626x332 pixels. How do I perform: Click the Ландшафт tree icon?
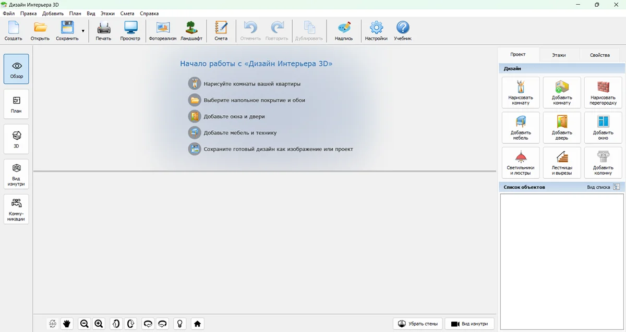tap(191, 31)
